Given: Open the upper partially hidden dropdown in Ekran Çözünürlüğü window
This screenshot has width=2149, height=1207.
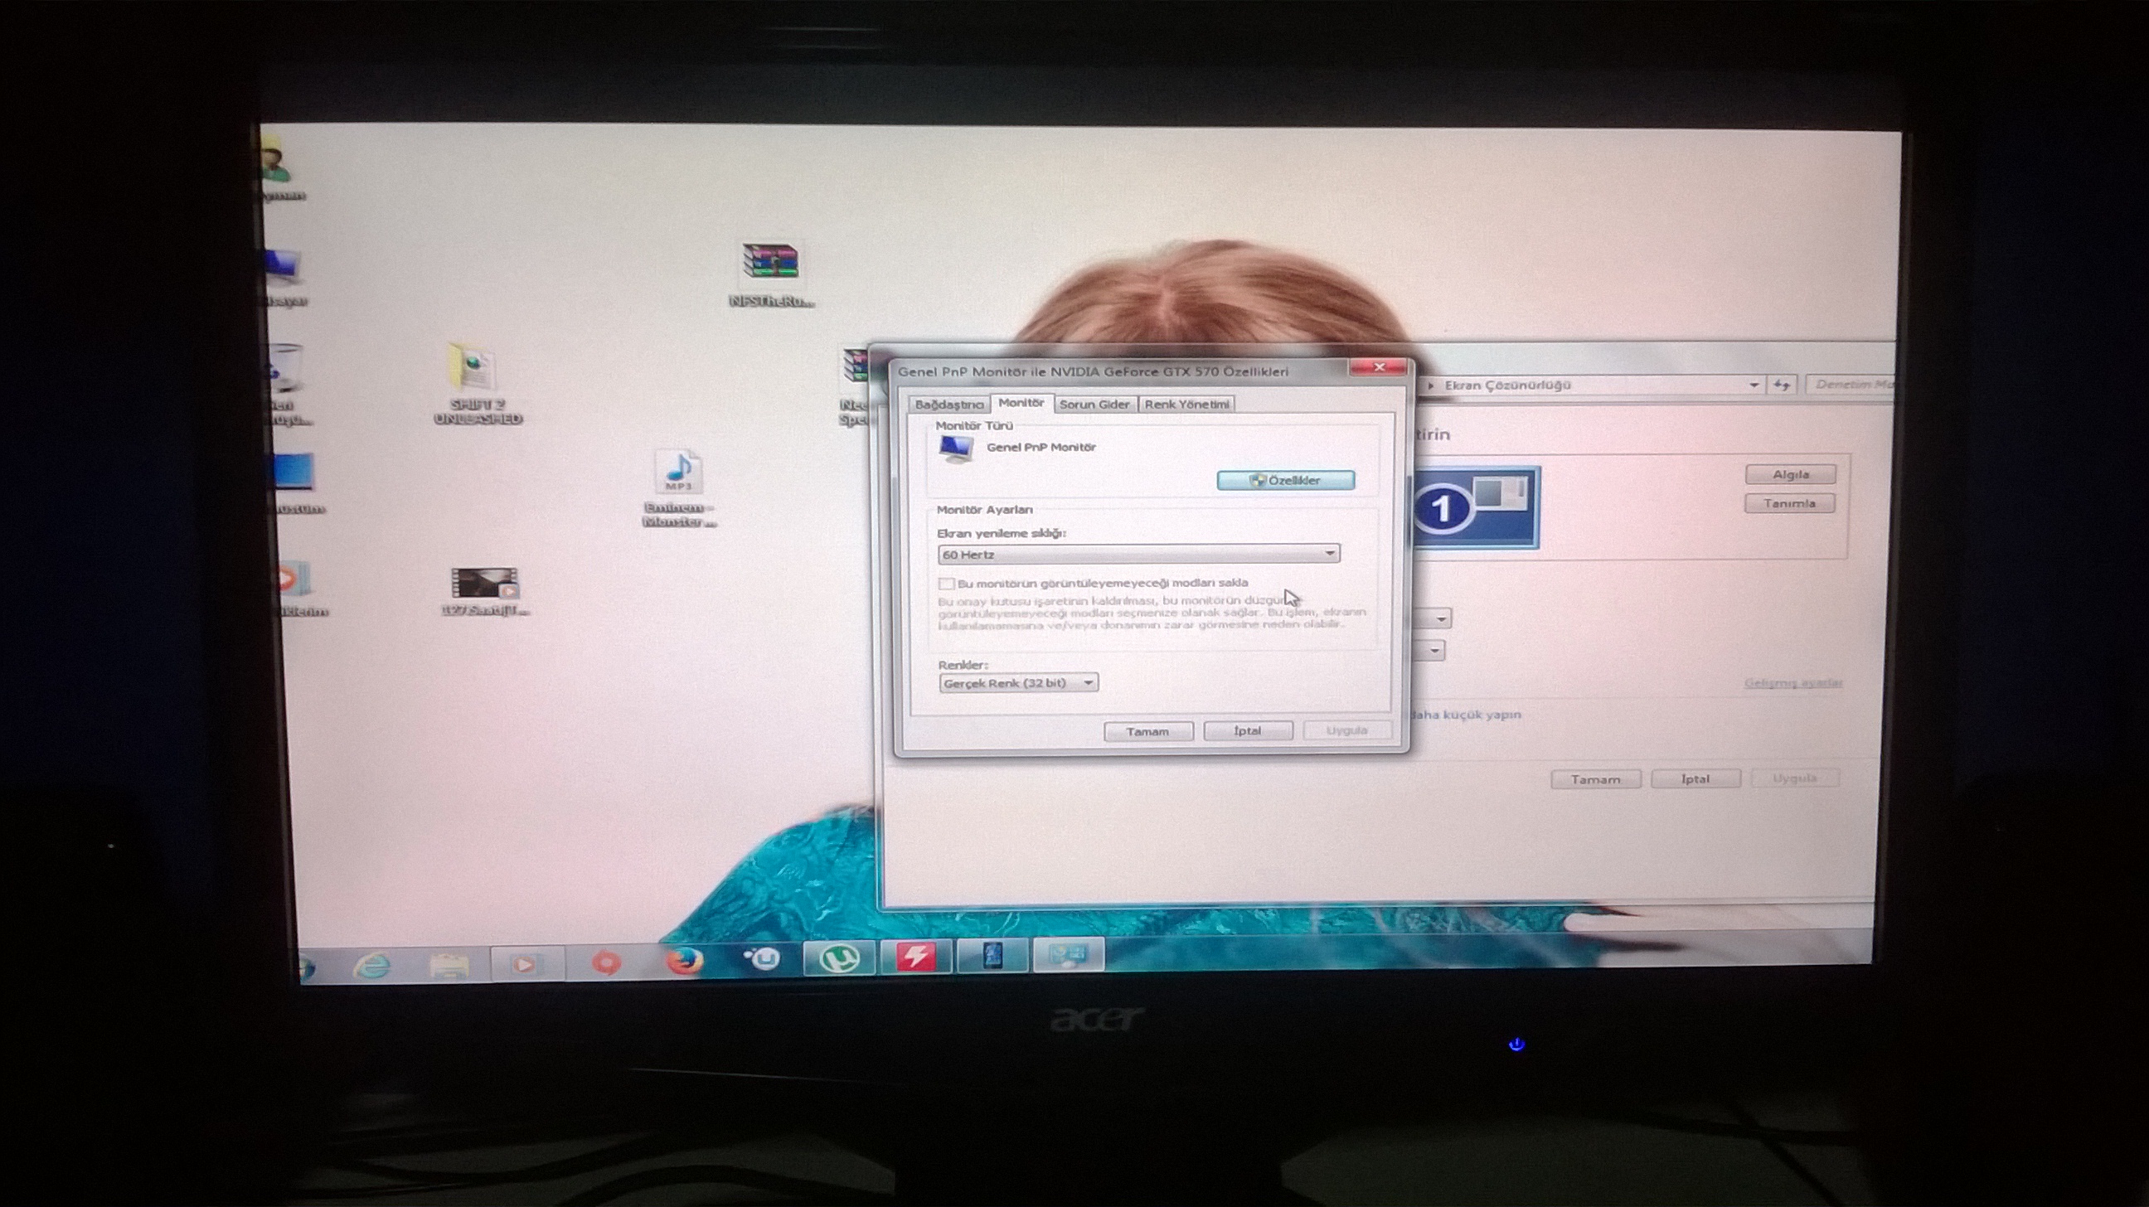Looking at the screenshot, I should point(1434,619).
